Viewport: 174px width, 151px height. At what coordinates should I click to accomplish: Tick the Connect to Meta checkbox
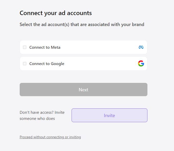(x=25, y=47)
